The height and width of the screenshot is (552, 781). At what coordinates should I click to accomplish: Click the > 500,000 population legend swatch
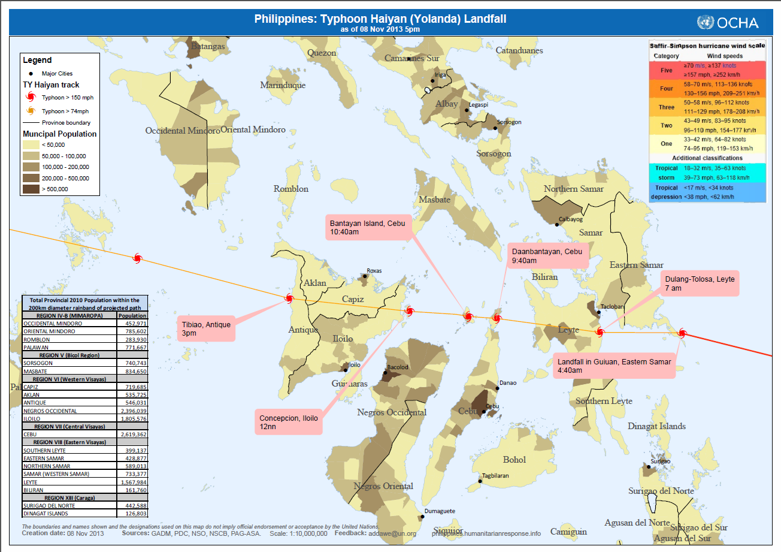click(x=30, y=189)
